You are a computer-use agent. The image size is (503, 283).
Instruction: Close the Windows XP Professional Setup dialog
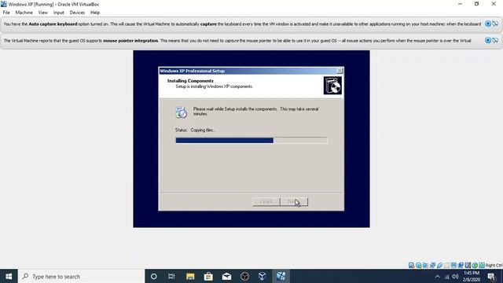(340, 71)
